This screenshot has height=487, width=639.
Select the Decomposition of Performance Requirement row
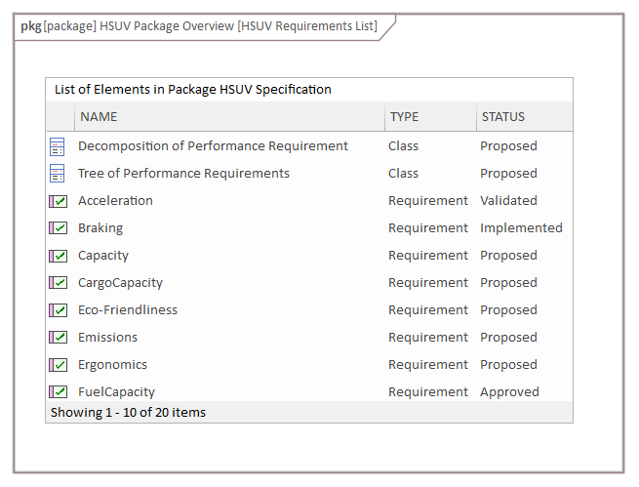pos(213,146)
